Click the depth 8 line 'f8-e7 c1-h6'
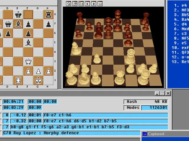Viewport: 189px width, 141px height. [x=106, y=115]
